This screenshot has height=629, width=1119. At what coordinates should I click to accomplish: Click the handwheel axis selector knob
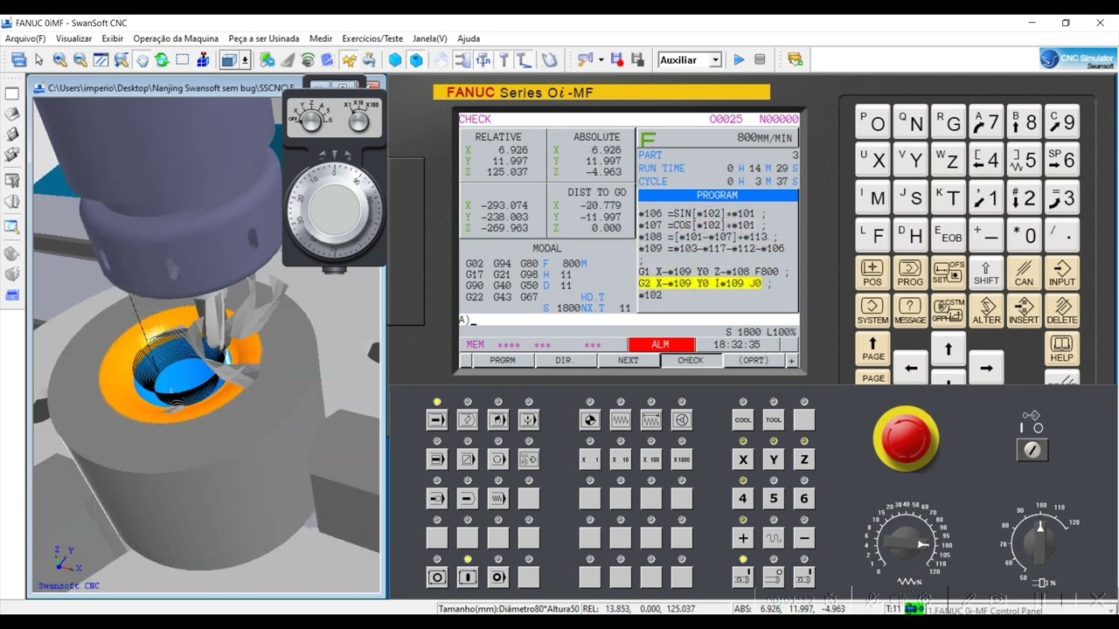310,121
